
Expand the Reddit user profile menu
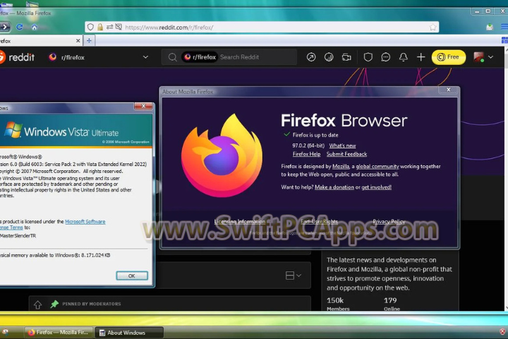(484, 57)
